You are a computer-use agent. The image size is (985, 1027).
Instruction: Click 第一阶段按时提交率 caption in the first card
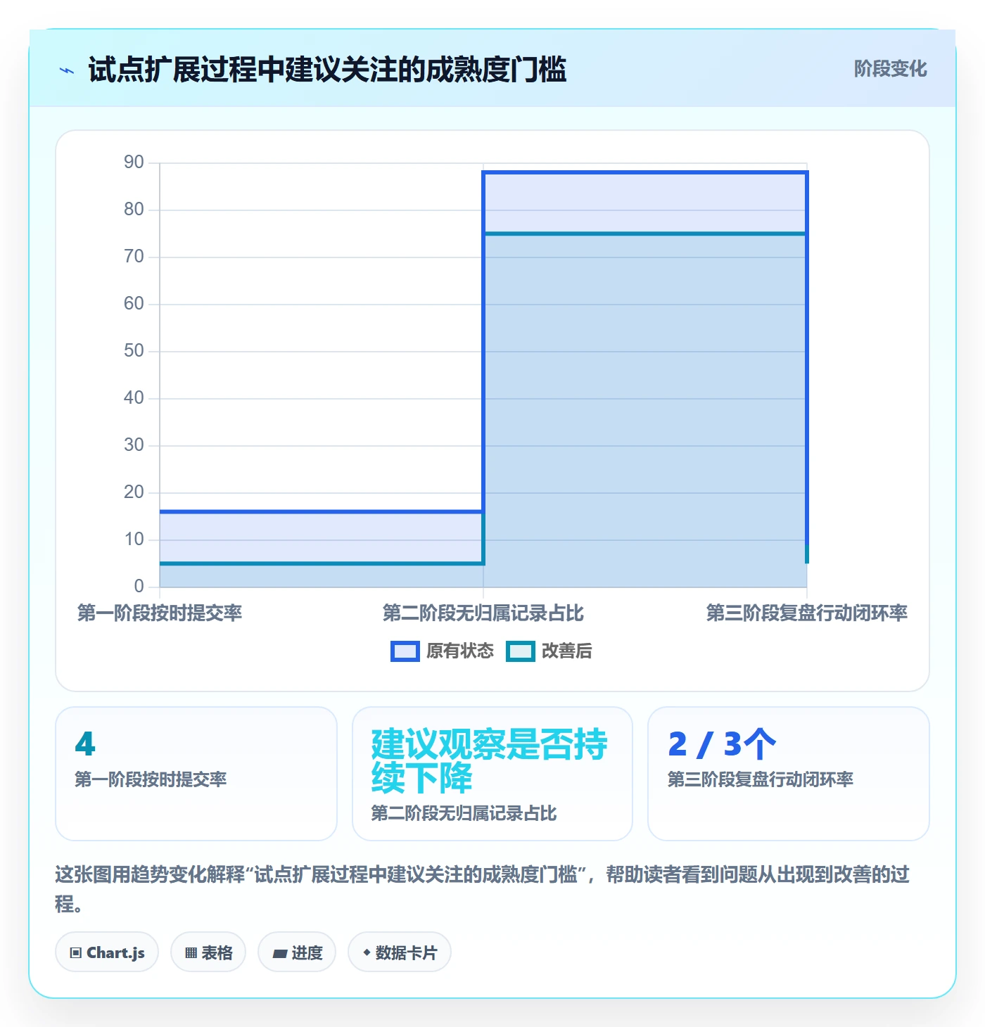pyautogui.click(x=151, y=779)
